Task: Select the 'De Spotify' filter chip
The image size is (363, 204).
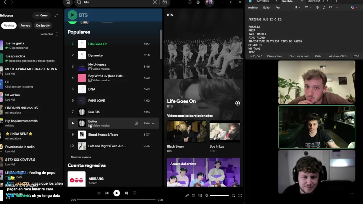Action: (x=43, y=25)
